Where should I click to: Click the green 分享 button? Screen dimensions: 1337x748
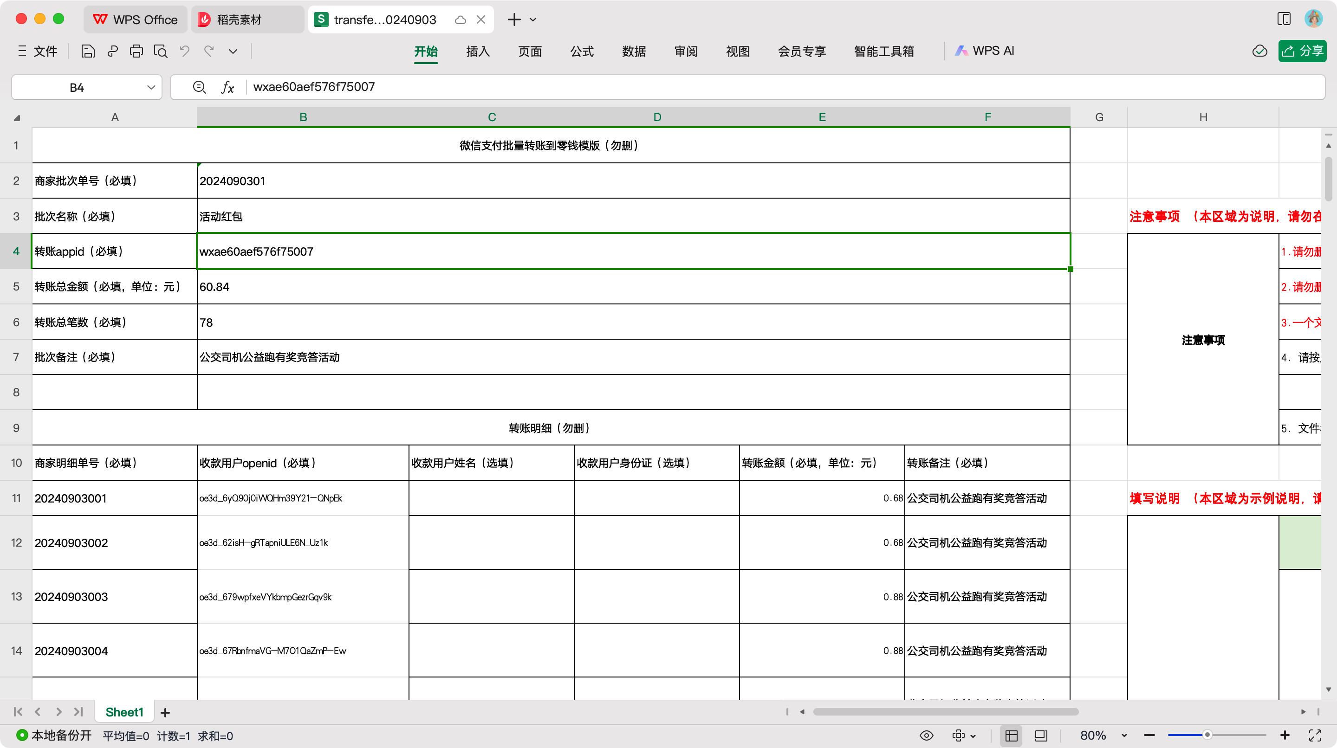pos(1302,51)
